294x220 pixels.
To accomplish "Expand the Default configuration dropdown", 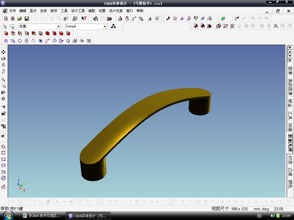I will (x=105, y=27).
